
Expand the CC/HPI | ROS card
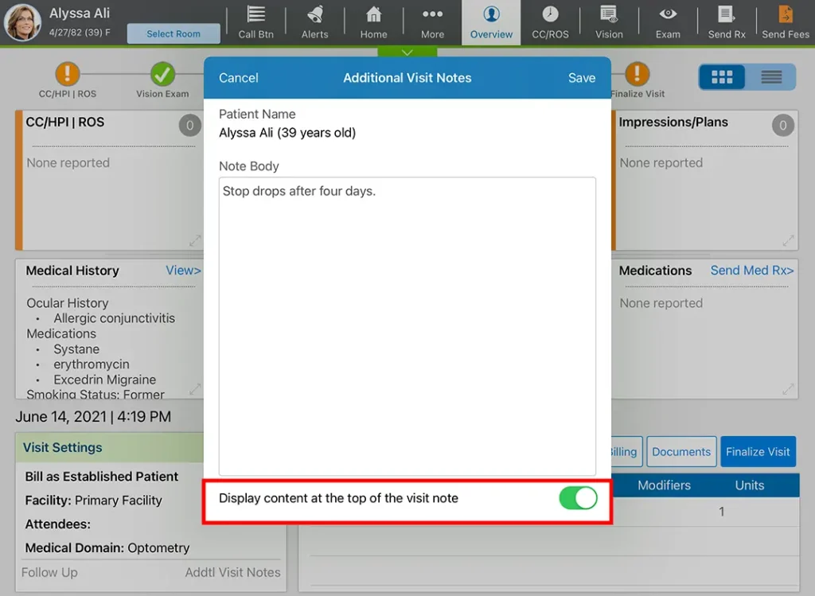[195, 240]
